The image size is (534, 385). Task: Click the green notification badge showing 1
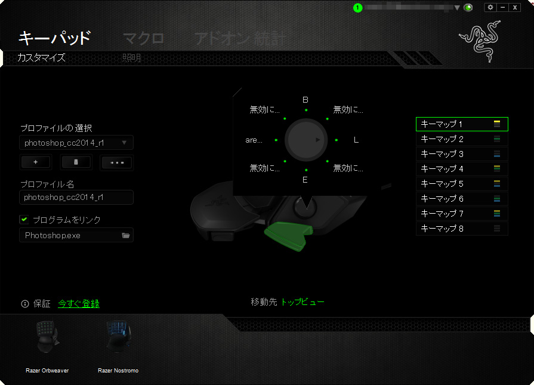click(x=357, y=8)
